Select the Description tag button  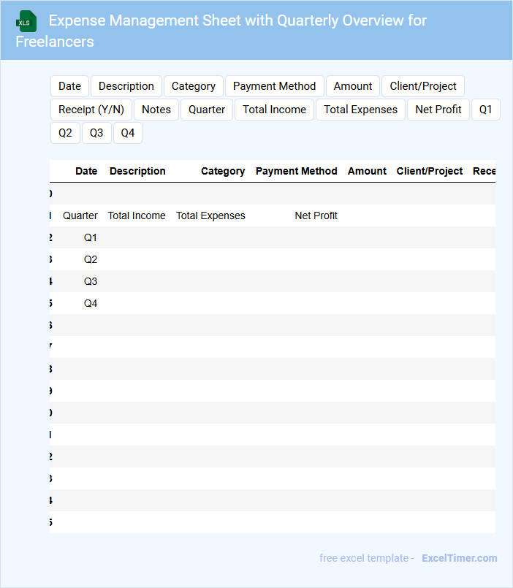tap(126, 86)
